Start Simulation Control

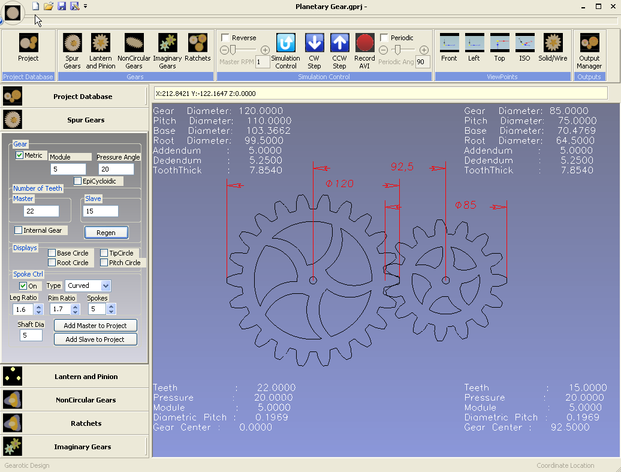pos(285,51)
